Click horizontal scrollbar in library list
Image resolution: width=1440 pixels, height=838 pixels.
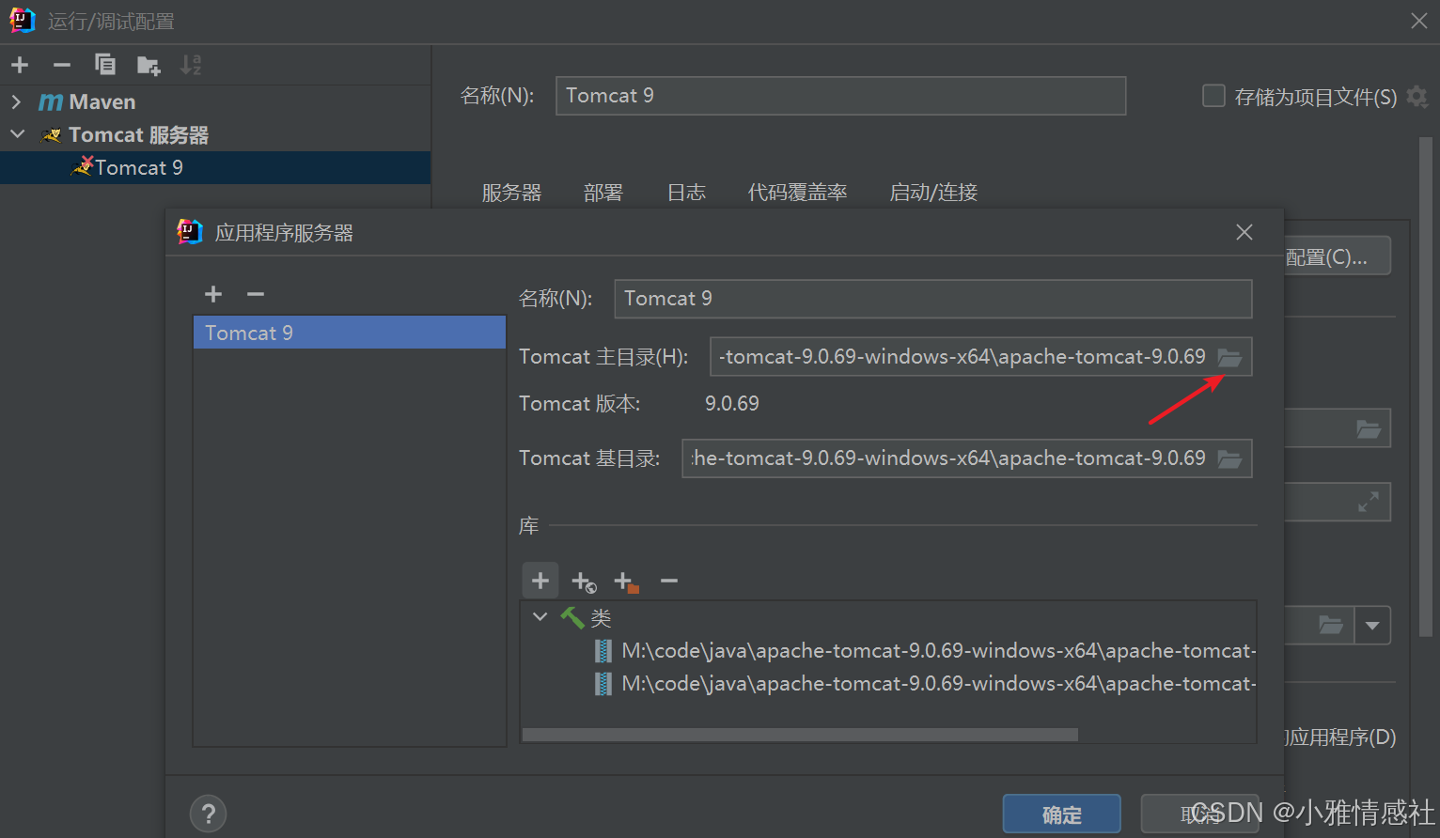click(x=800, y=735)
